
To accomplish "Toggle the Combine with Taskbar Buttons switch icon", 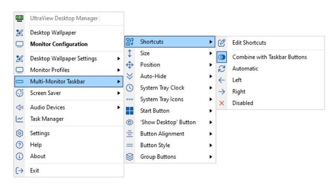I will [222, 57].
